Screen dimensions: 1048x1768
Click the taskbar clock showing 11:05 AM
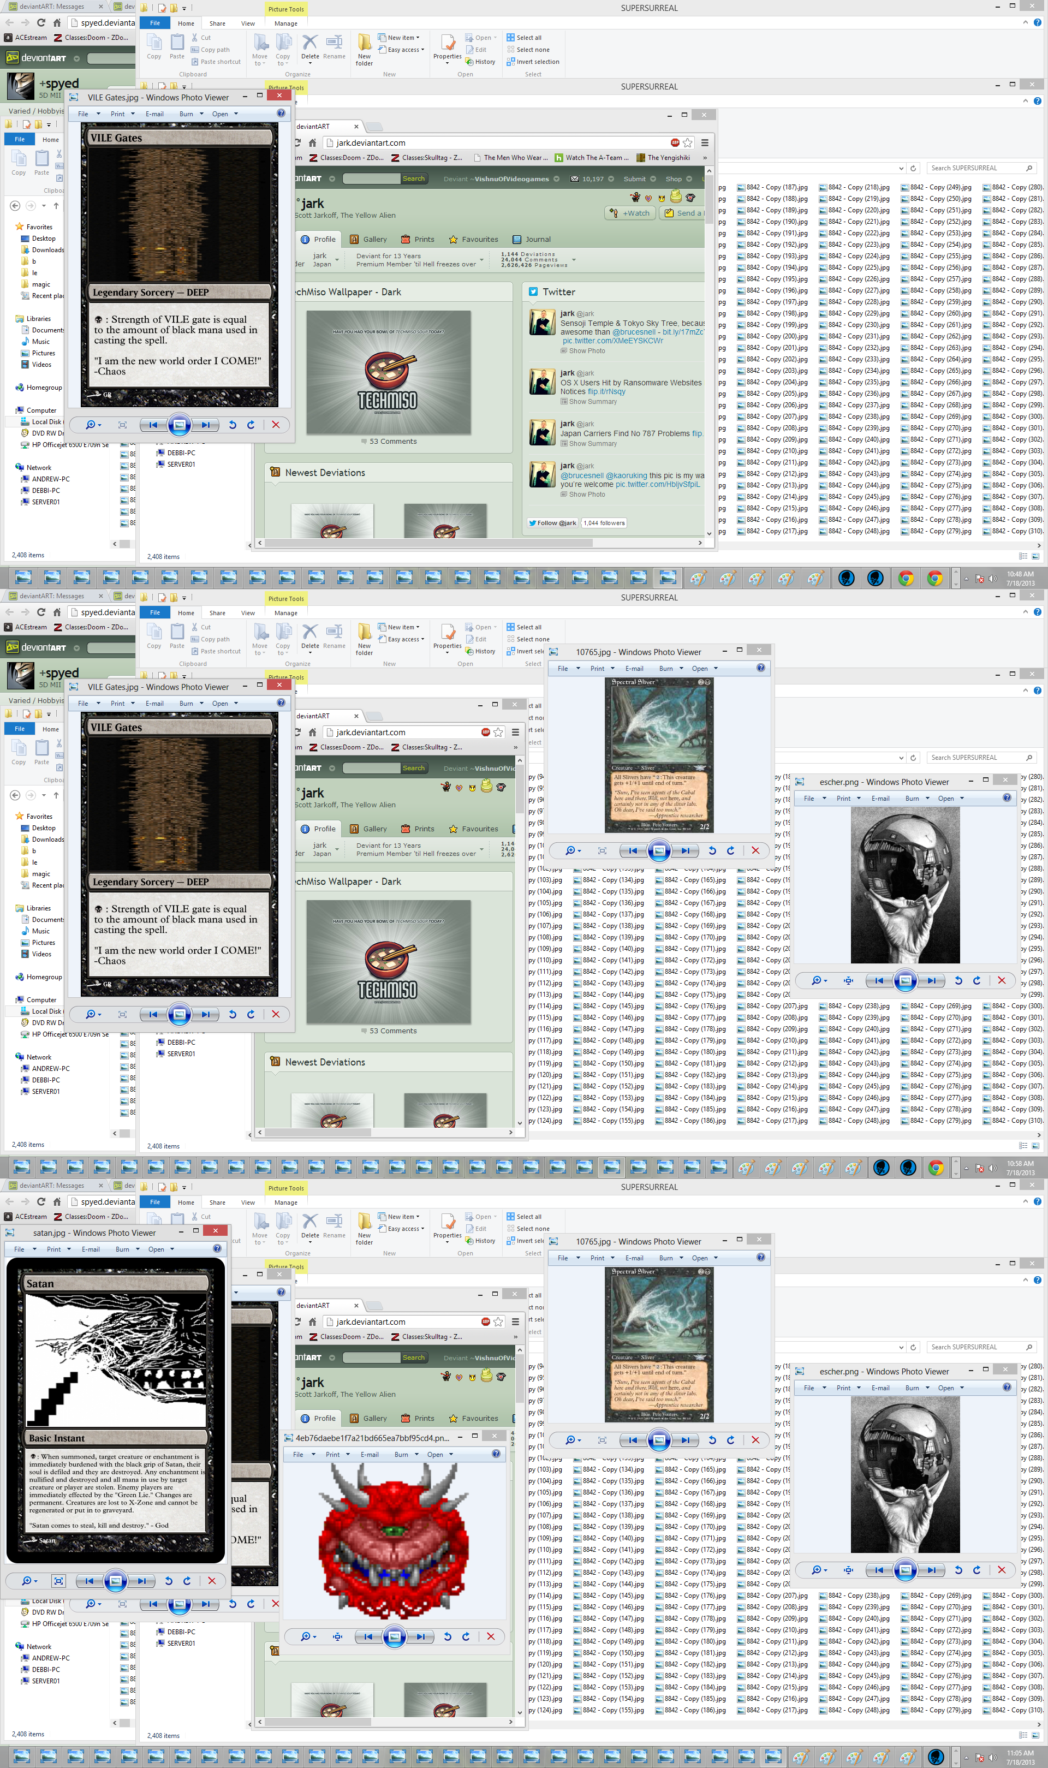tap(1020, 1758)
